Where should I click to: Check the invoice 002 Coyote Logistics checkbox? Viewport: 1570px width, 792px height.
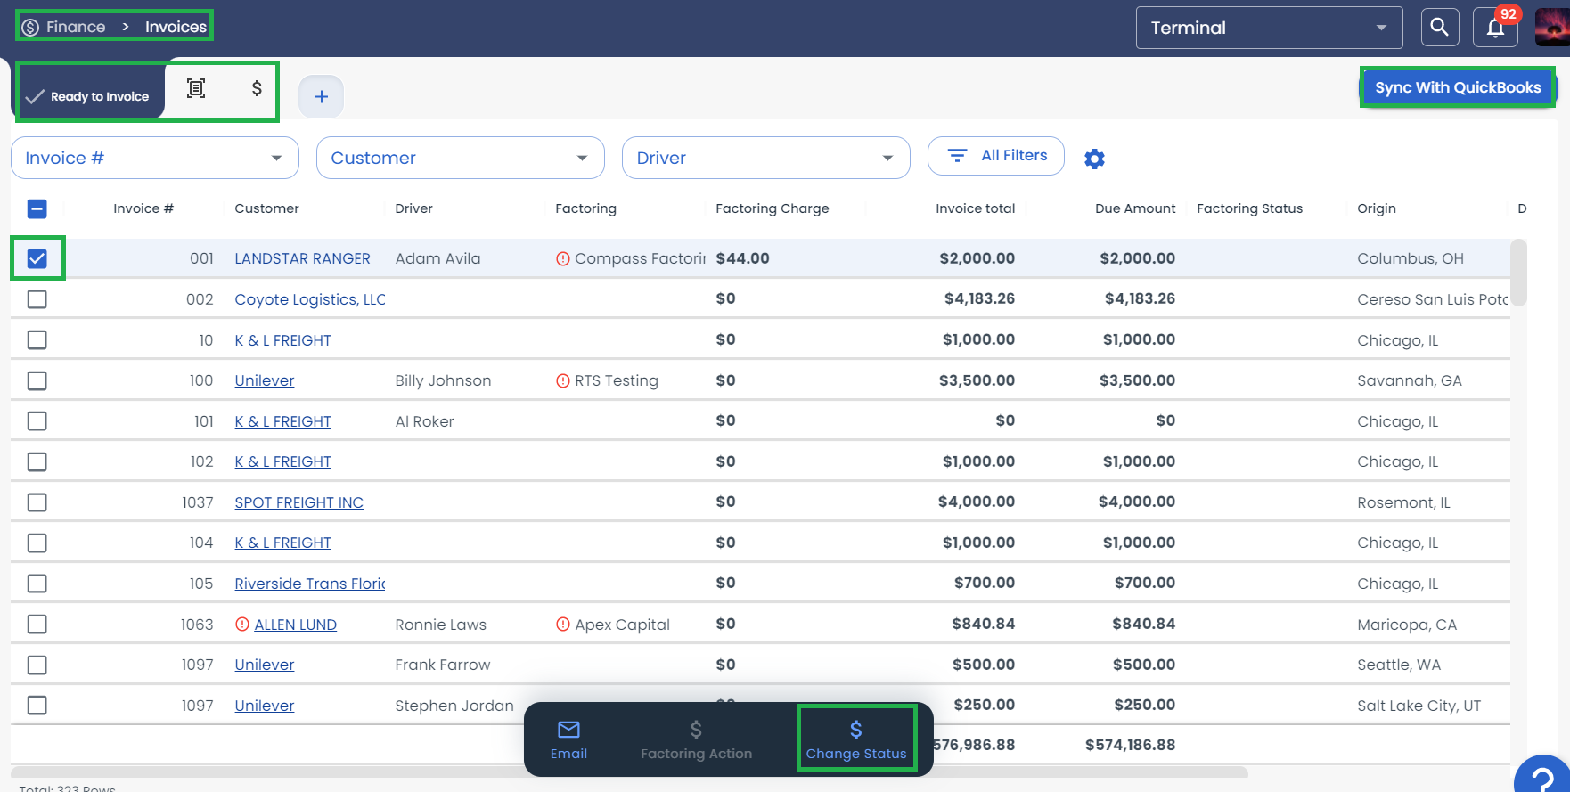[37, 299]
